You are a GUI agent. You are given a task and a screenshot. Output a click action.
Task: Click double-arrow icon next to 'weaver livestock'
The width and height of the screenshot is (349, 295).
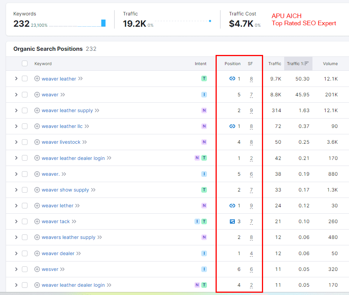click(84, 142)
